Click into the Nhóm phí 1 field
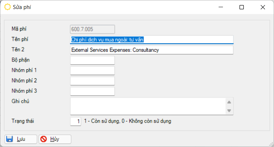 click(x=92, y=71)
